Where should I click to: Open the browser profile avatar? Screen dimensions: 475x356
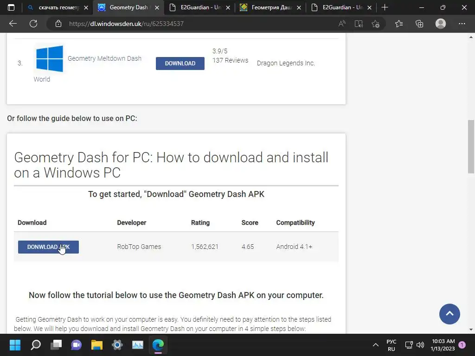pyautogui.click(x=441, y=24)
